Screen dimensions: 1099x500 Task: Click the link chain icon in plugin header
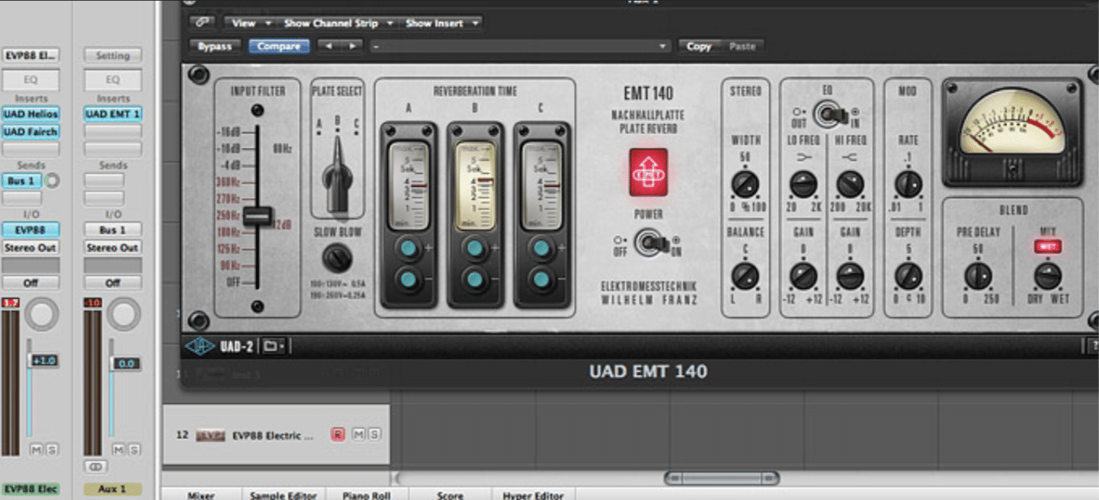point(203,23)
